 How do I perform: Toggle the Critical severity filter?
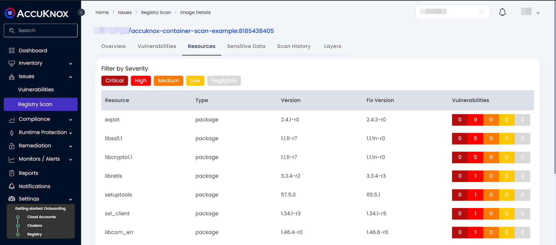click(114, 81)
